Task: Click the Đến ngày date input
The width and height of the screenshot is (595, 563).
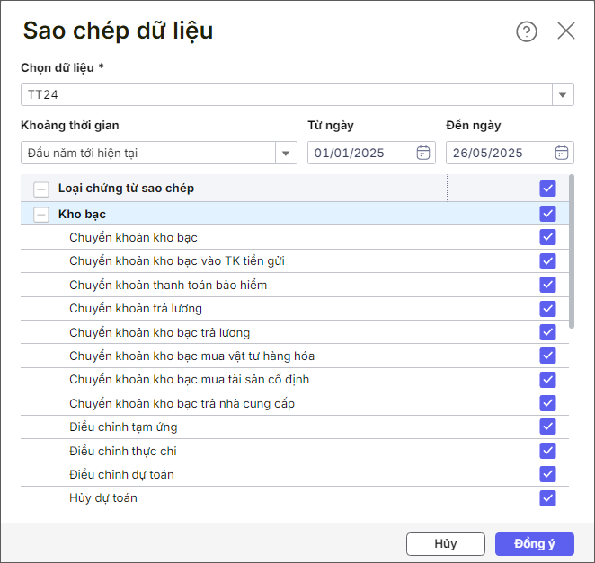Action: click(499, 153)
